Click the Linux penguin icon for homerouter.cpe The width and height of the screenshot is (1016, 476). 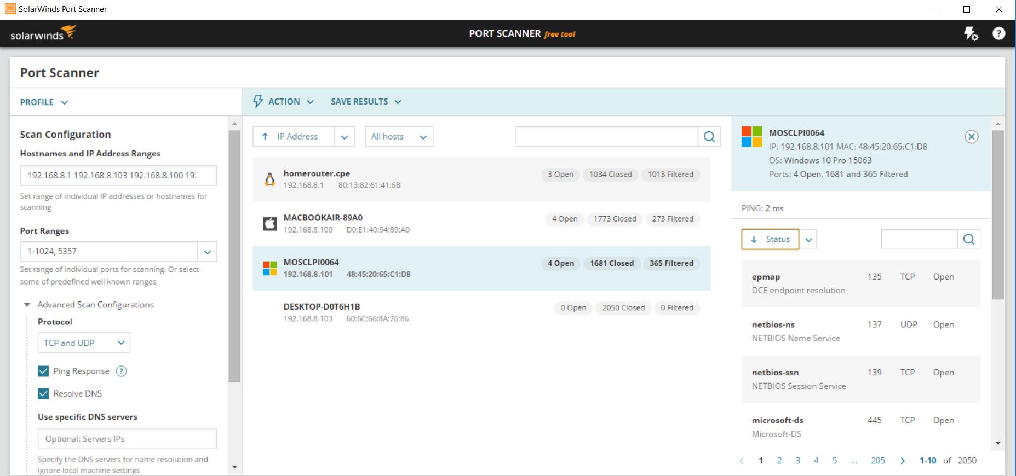pos(269,179)
